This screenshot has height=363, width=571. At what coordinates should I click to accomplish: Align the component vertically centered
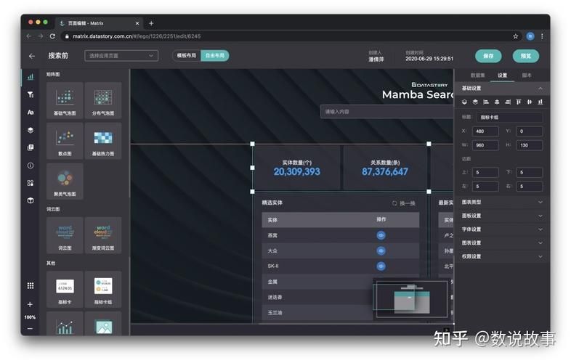(x=529, y=102)
